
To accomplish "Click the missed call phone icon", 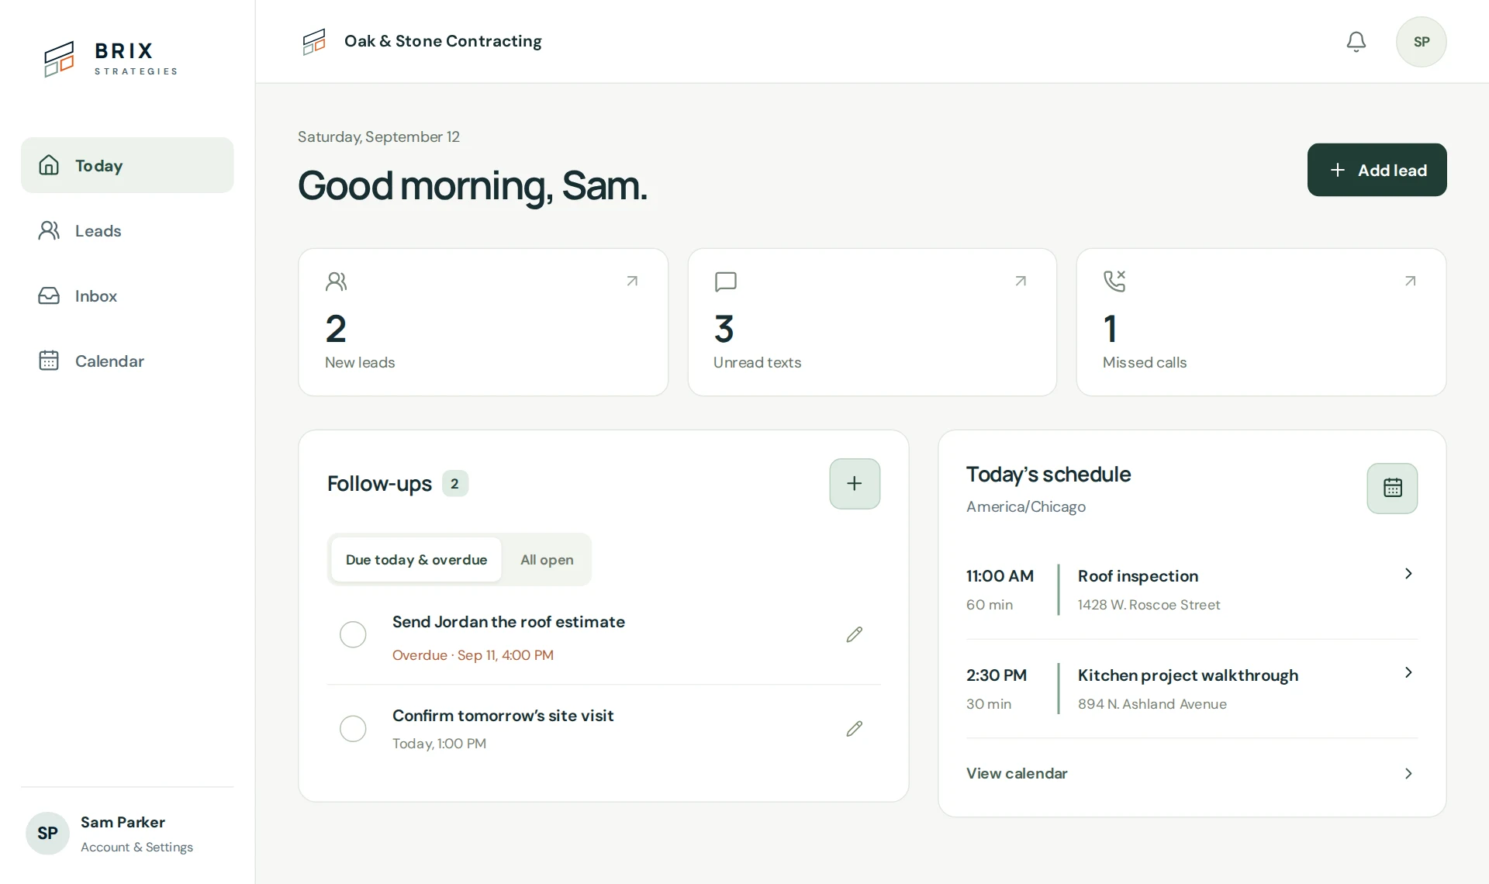I will (1114, 281).
